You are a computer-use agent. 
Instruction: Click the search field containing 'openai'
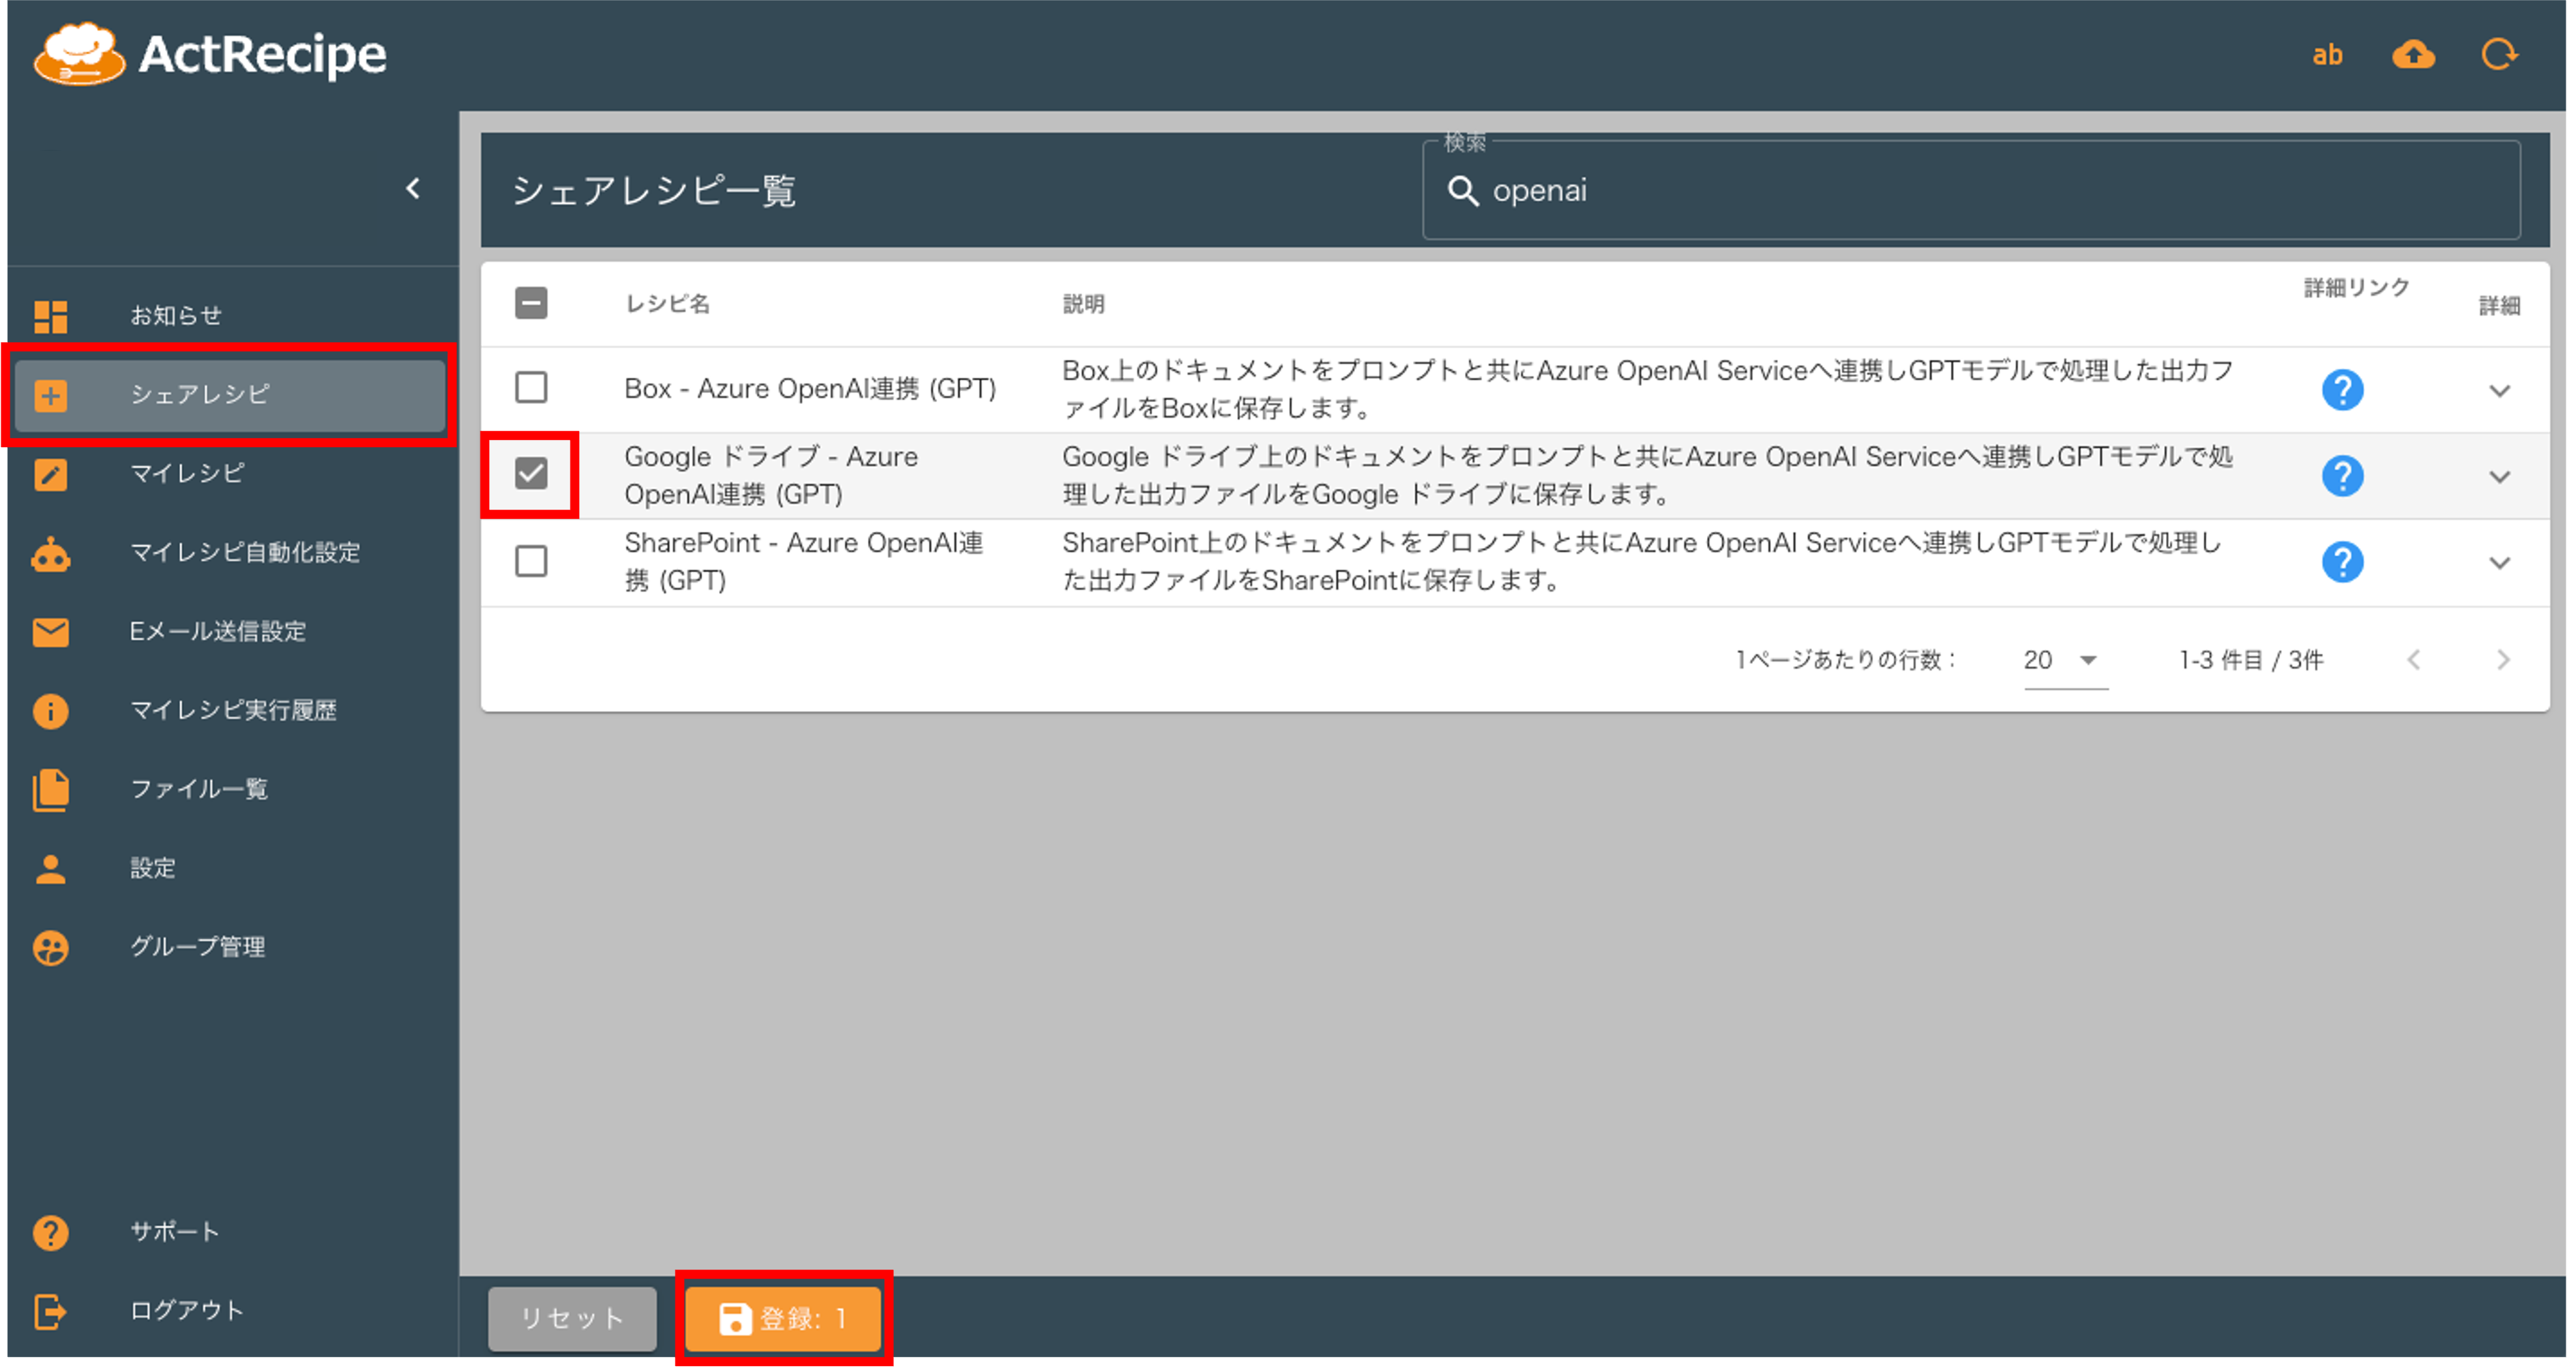[1971, 190]
